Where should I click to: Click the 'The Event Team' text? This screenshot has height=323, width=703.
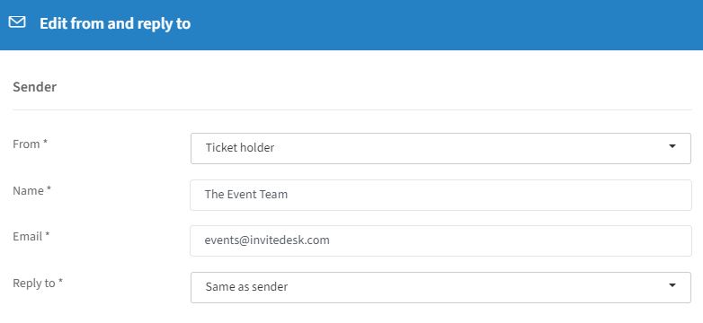tap(246, 194)
